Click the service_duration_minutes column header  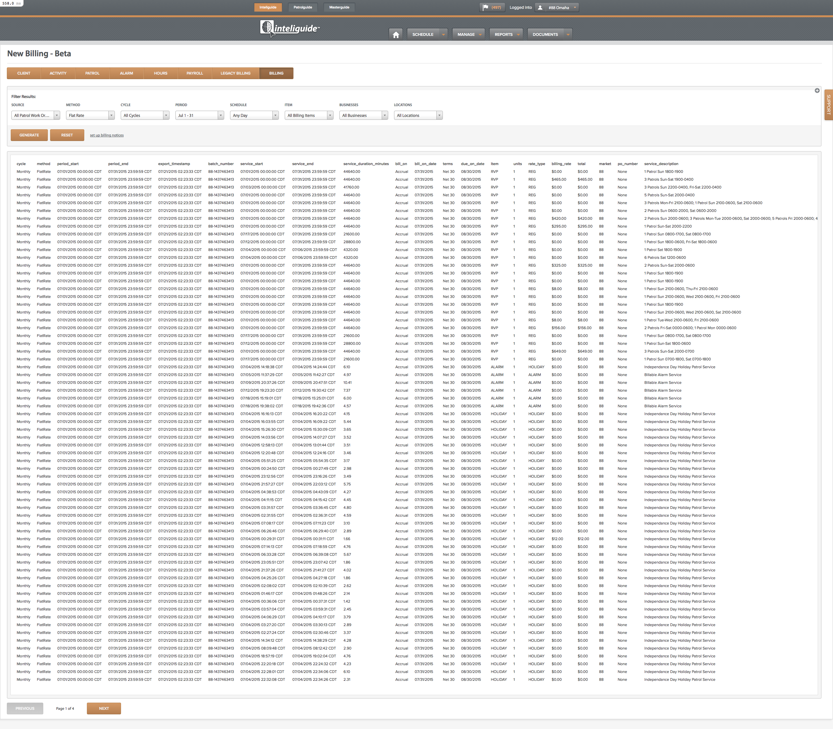(366, 164)
